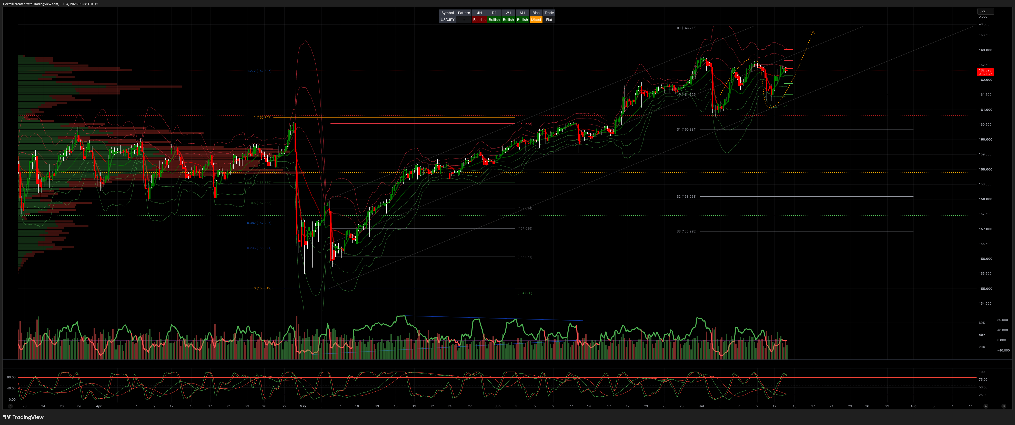
Task: Click the (156.071) level label
Action: point(525,257)
